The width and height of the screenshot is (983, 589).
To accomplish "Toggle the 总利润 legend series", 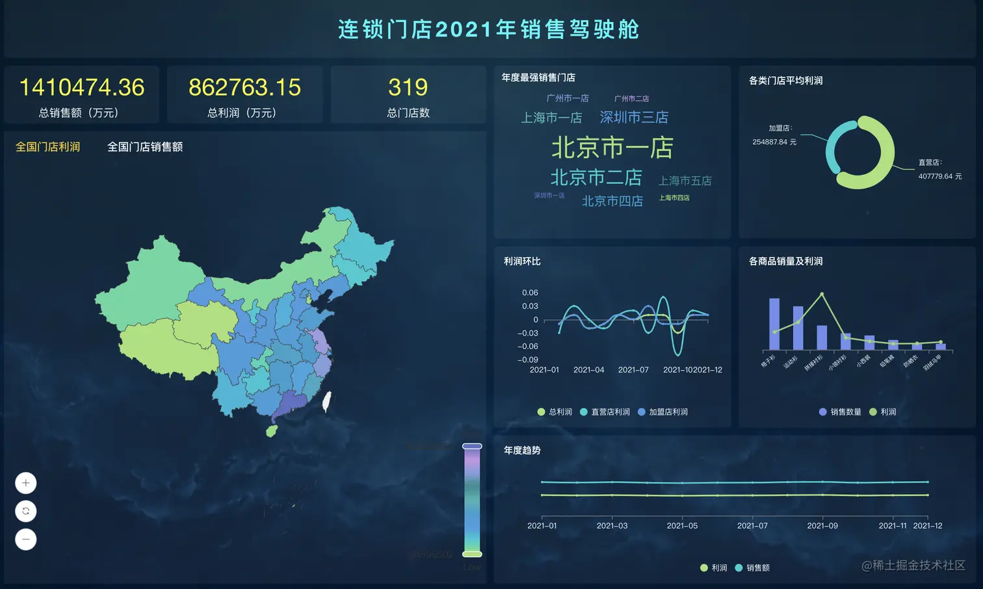I will point(555,412).
